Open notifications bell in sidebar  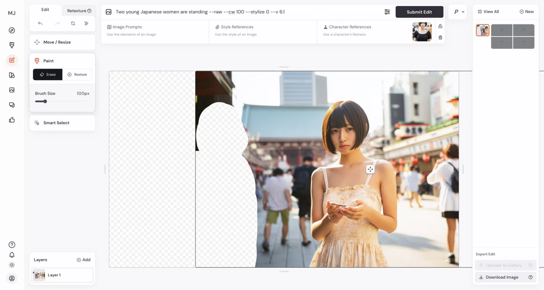(x=12, y=255)
